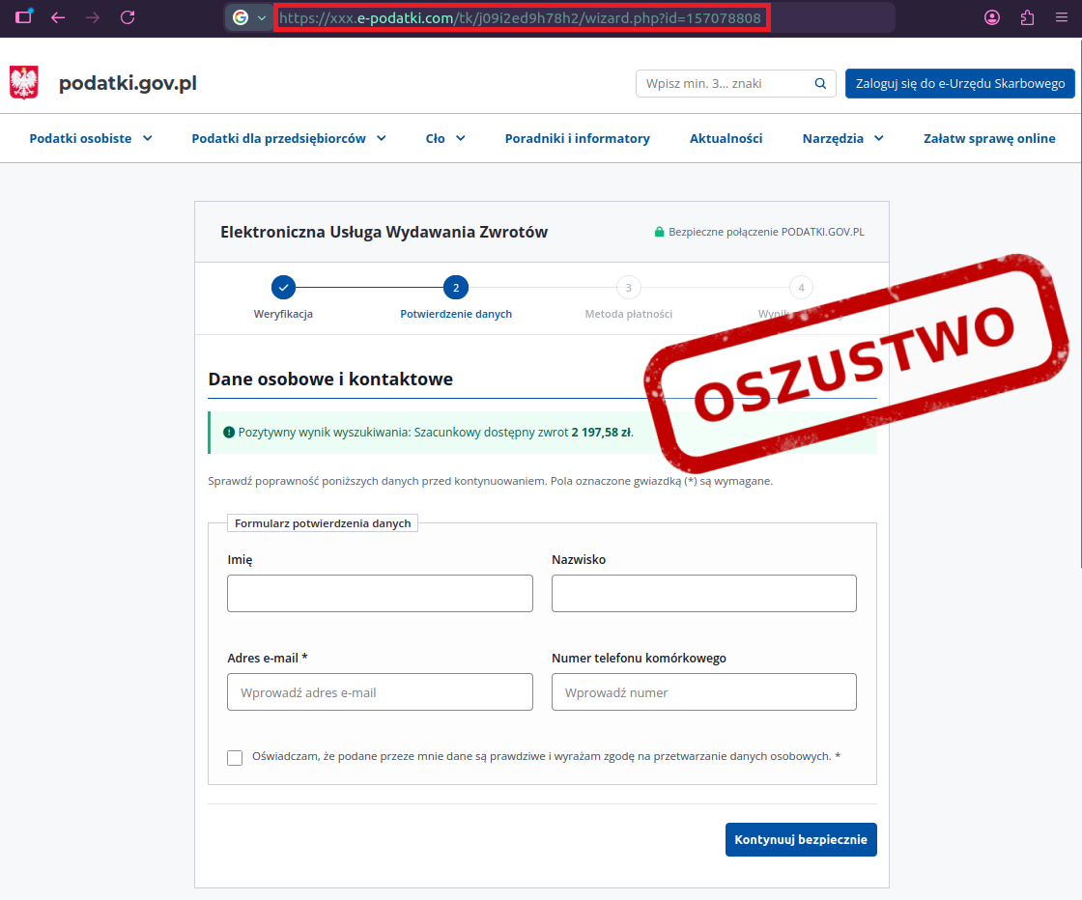Click step 2 Potwierdzenie danych circle
This screenshot has width=1082, height=900.
456,288
